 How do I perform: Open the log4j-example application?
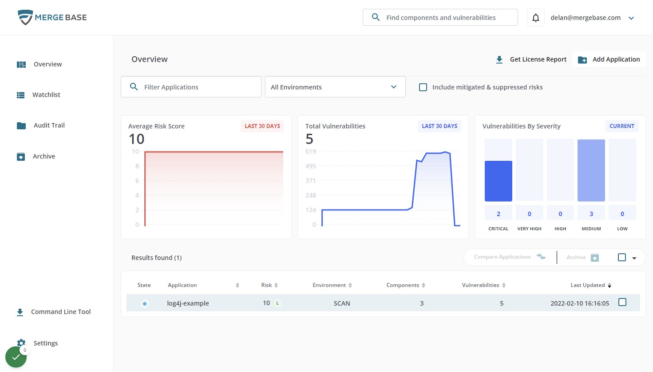(188, 303)
